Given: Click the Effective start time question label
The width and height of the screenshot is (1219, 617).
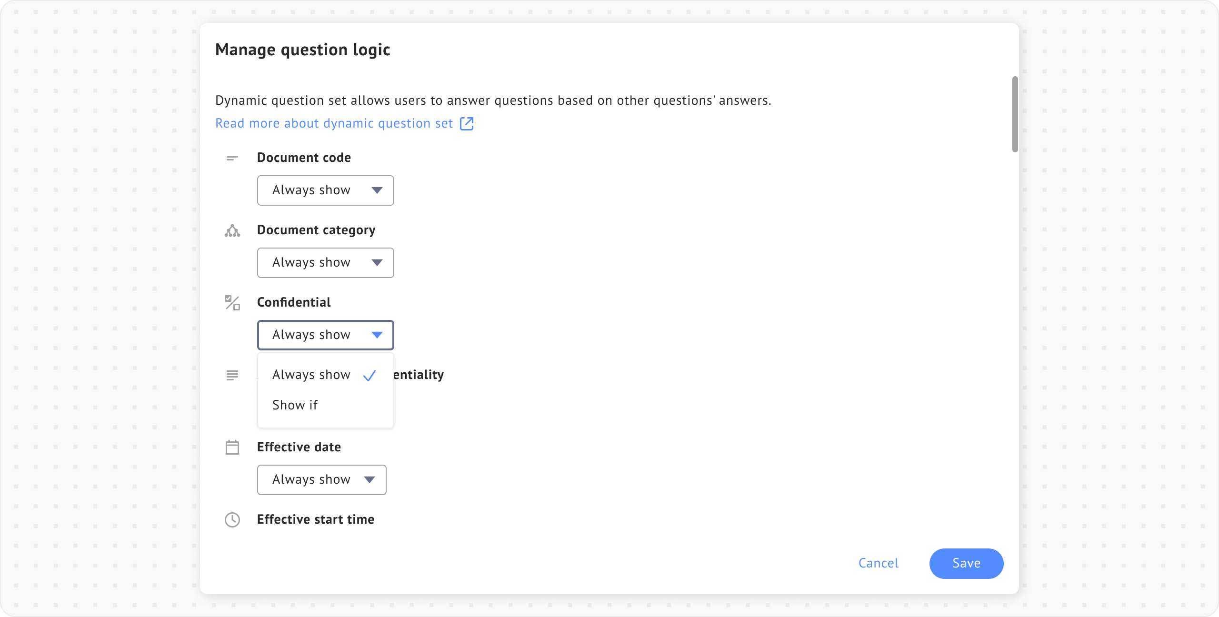Looking at the screenshot, I should pos(315,519).
